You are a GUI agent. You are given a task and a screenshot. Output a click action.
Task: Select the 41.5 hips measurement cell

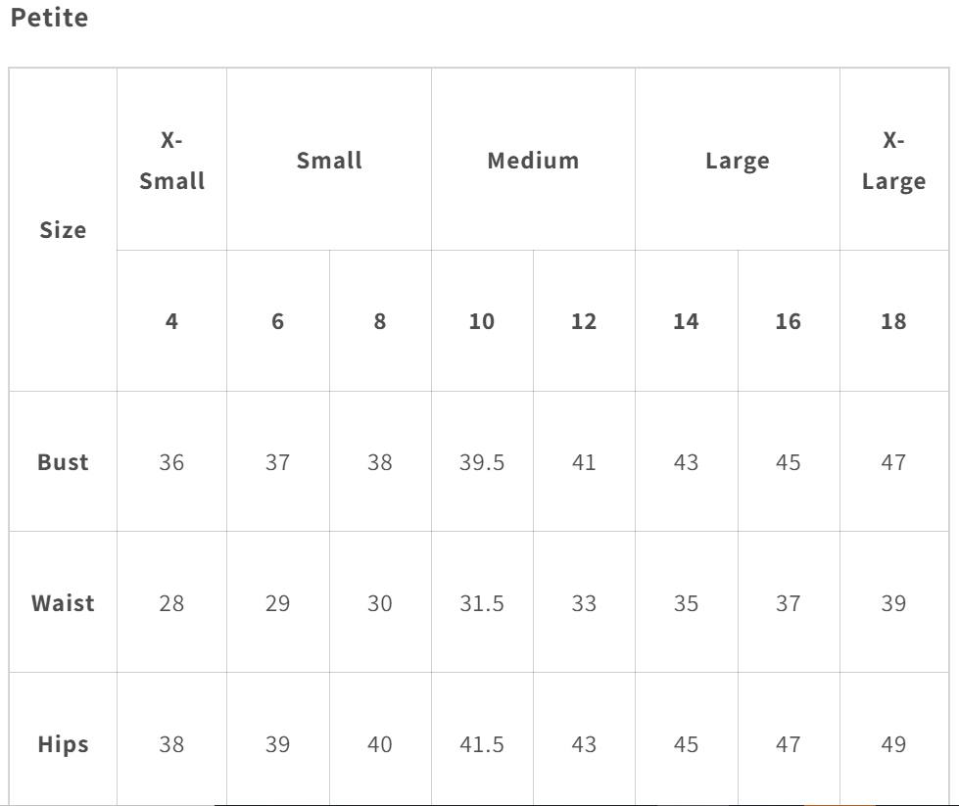(x=482, y=744)
